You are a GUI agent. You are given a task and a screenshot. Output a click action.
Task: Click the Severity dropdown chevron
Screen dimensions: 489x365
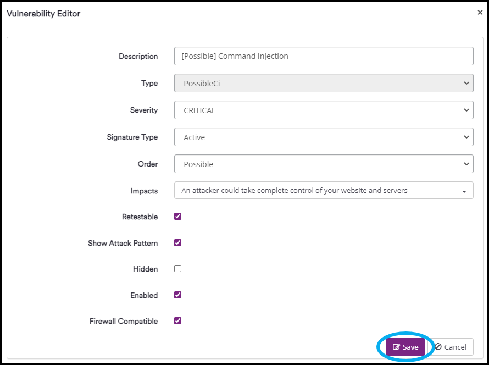click(x=466, y=110)
